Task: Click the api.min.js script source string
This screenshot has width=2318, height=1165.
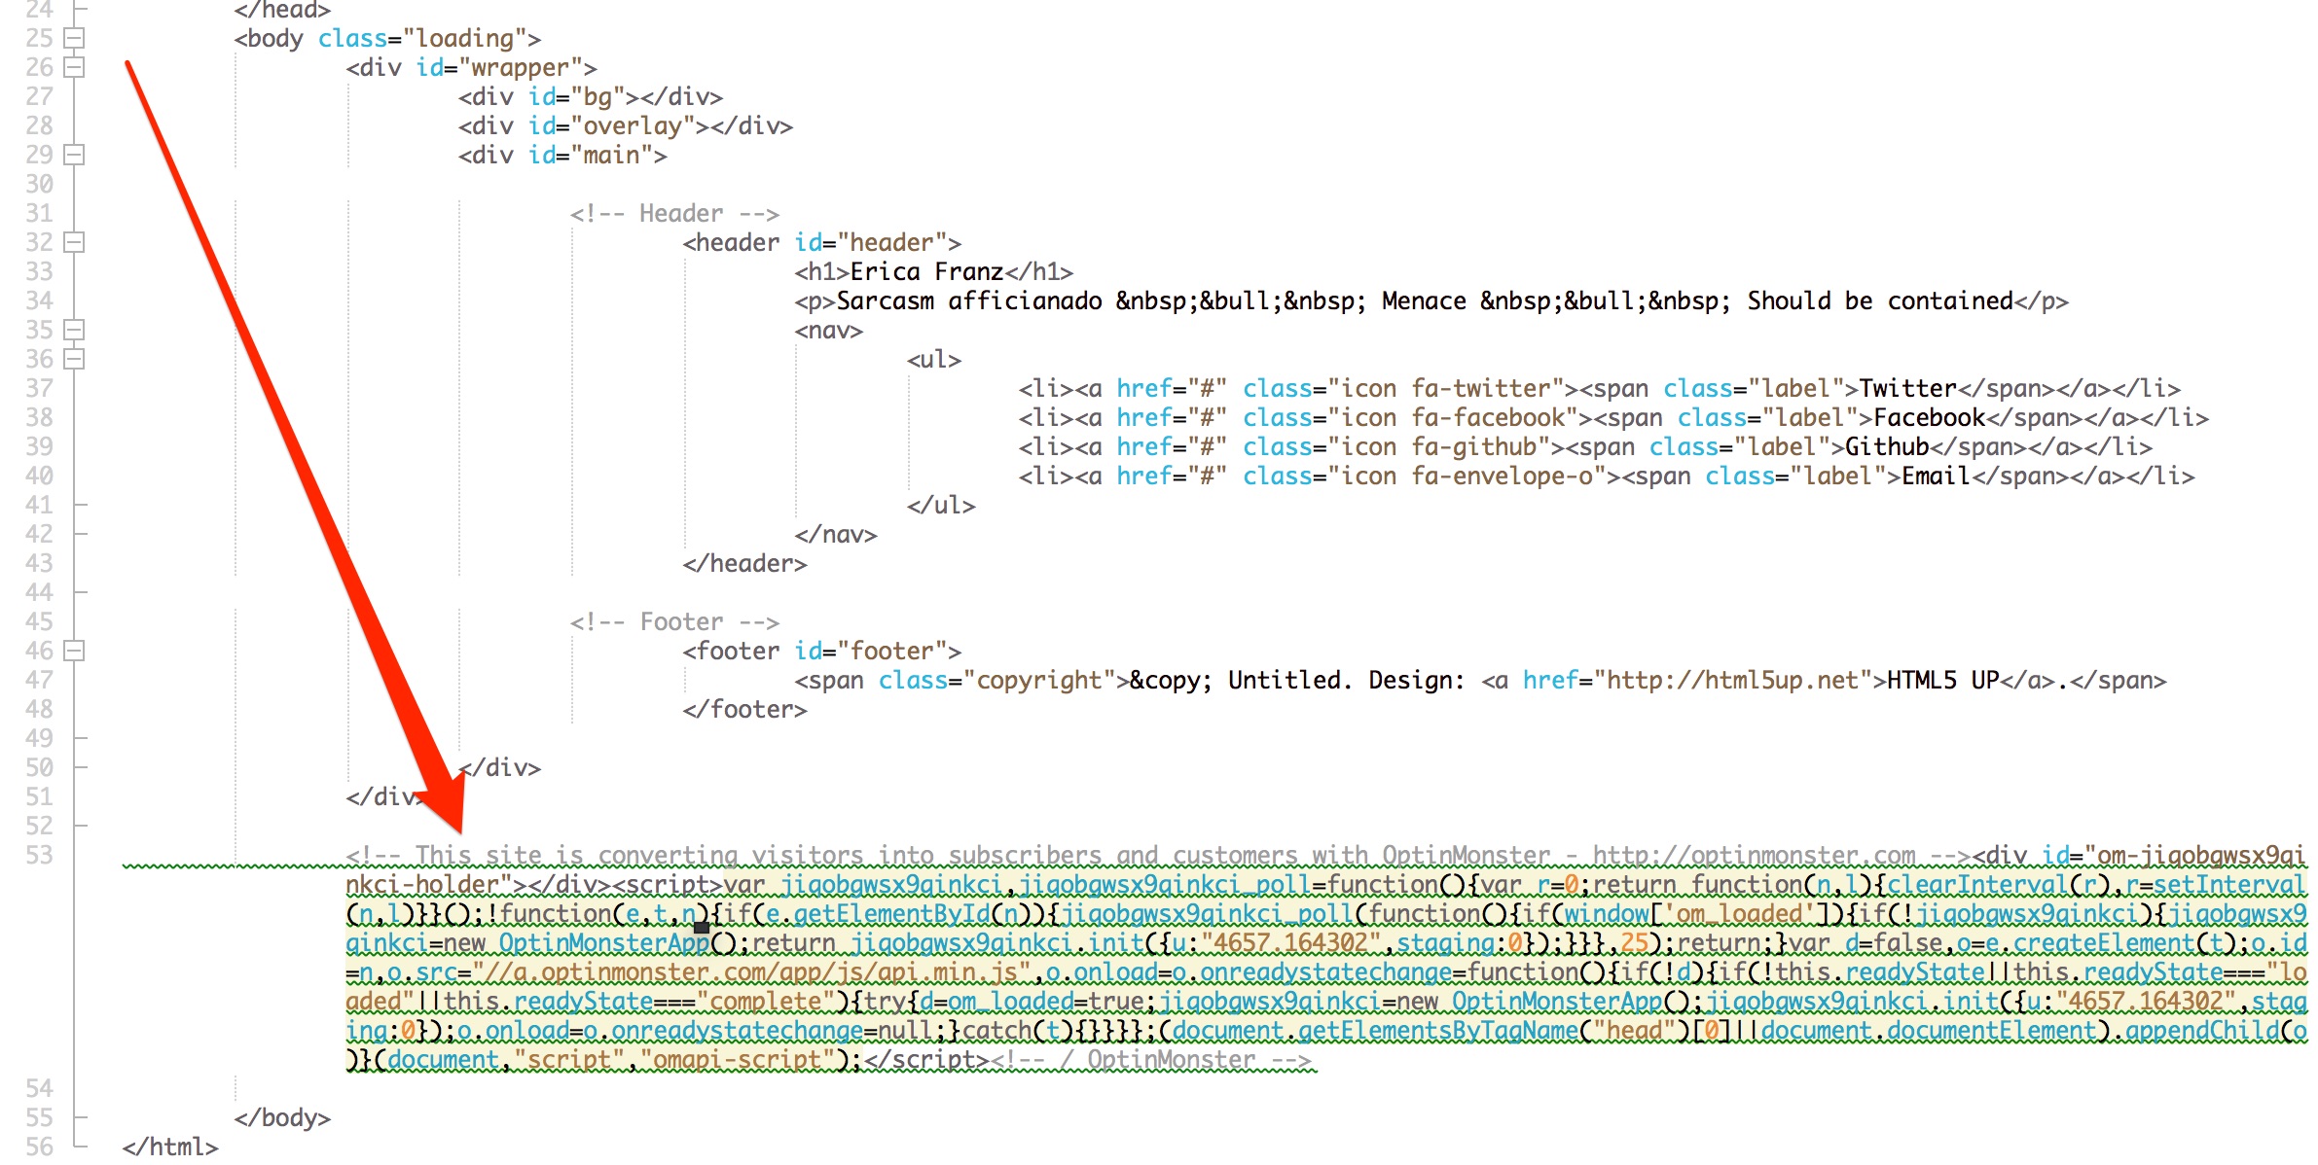Action: point(751,971)
